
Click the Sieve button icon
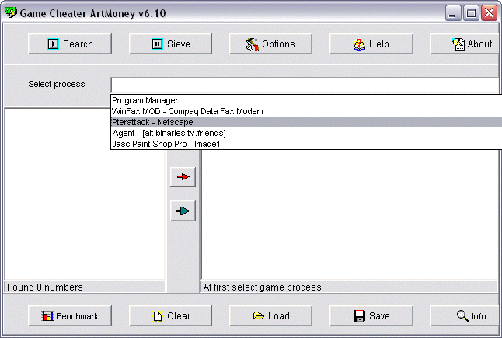click(x=157, y=44)
